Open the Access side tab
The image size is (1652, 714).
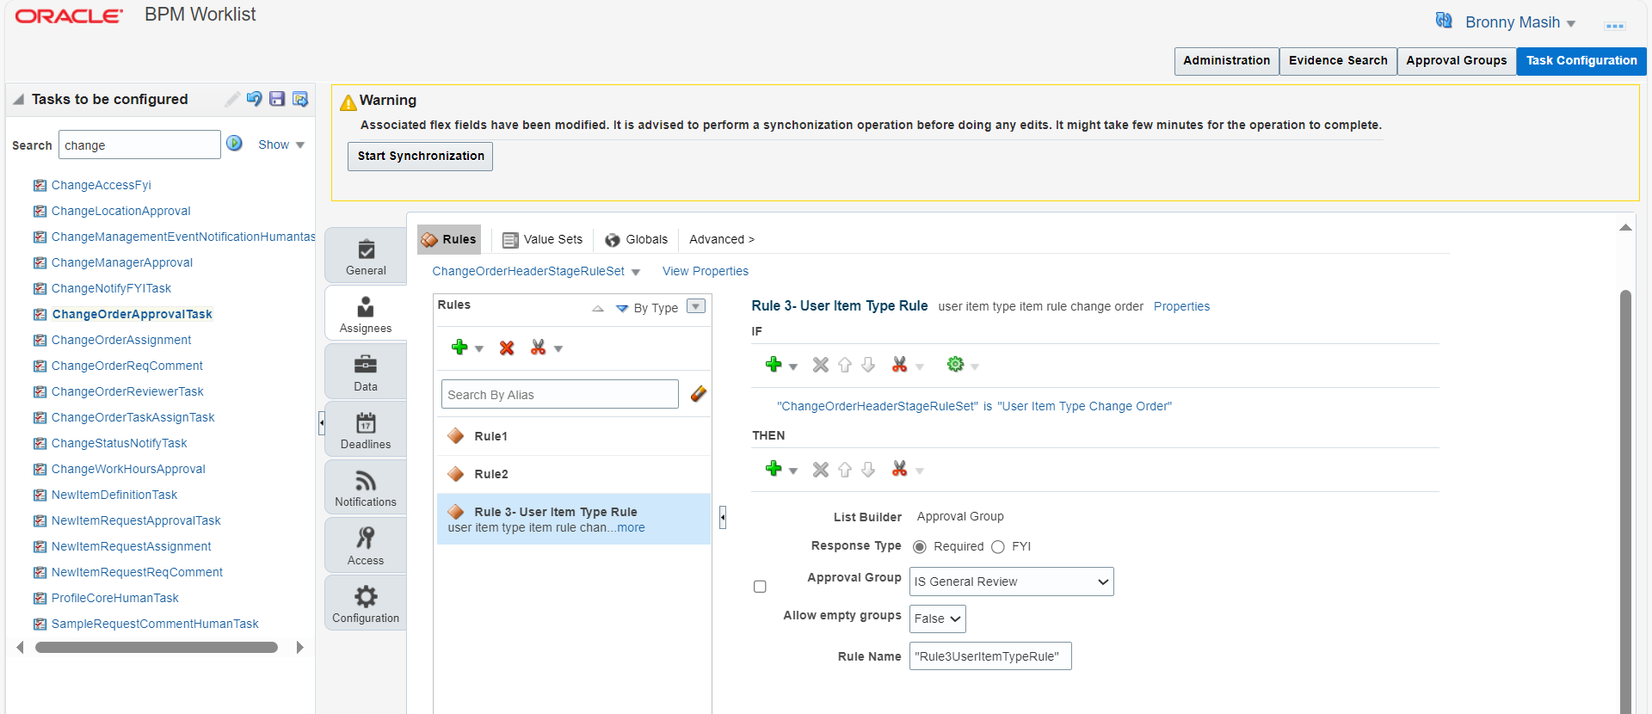366,546
